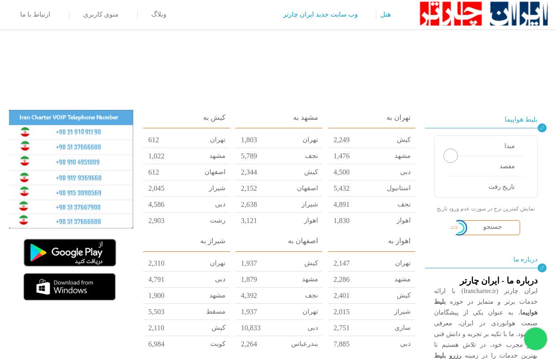Select مشهد به کیش 2,344 route
Screen dimensions: 556x359
(279, 172)
